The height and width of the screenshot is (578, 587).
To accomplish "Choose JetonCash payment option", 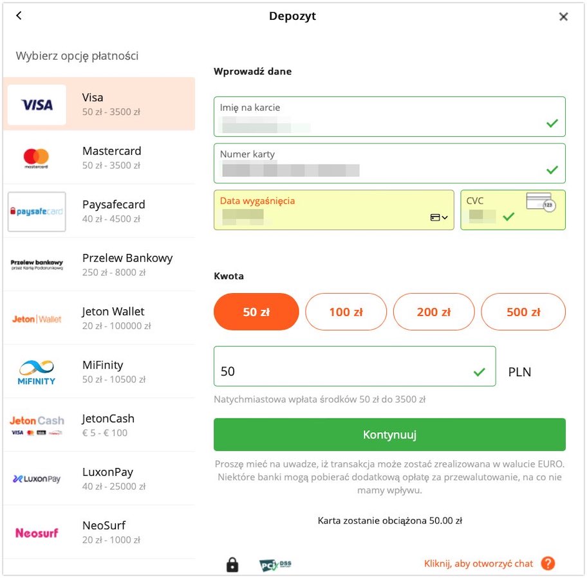I will coord(99,425).
